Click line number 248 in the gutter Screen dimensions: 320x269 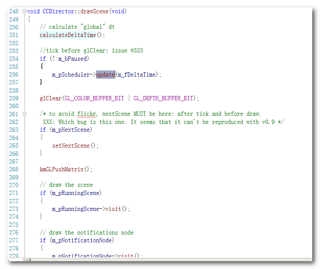(x=14, y=12)
